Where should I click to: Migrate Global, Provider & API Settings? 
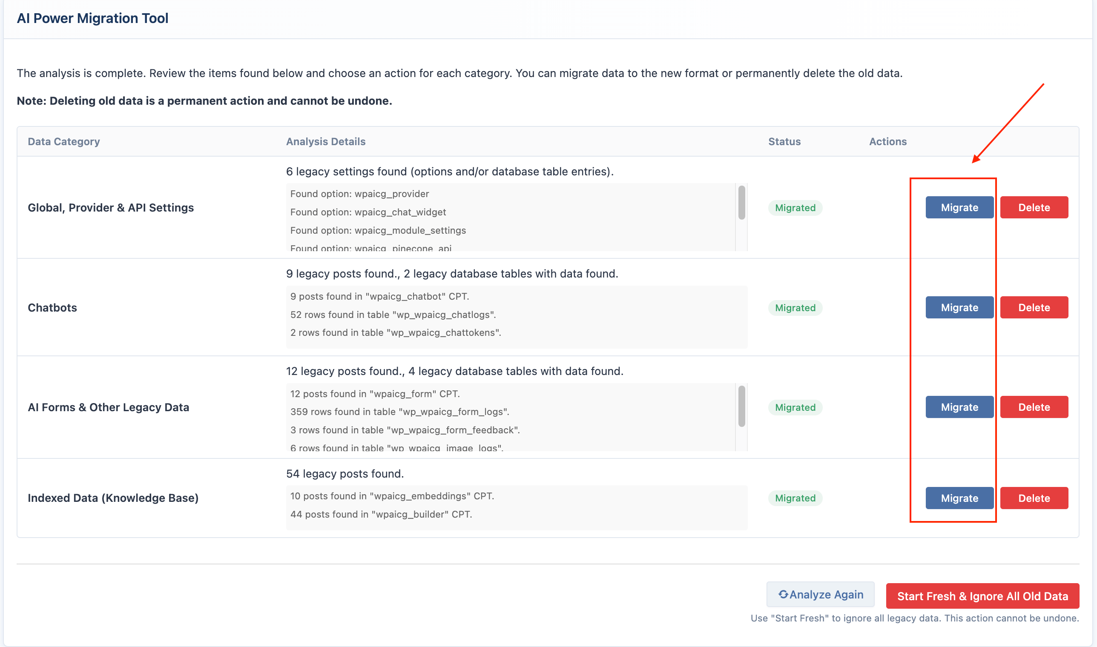[x=959, y=208]
